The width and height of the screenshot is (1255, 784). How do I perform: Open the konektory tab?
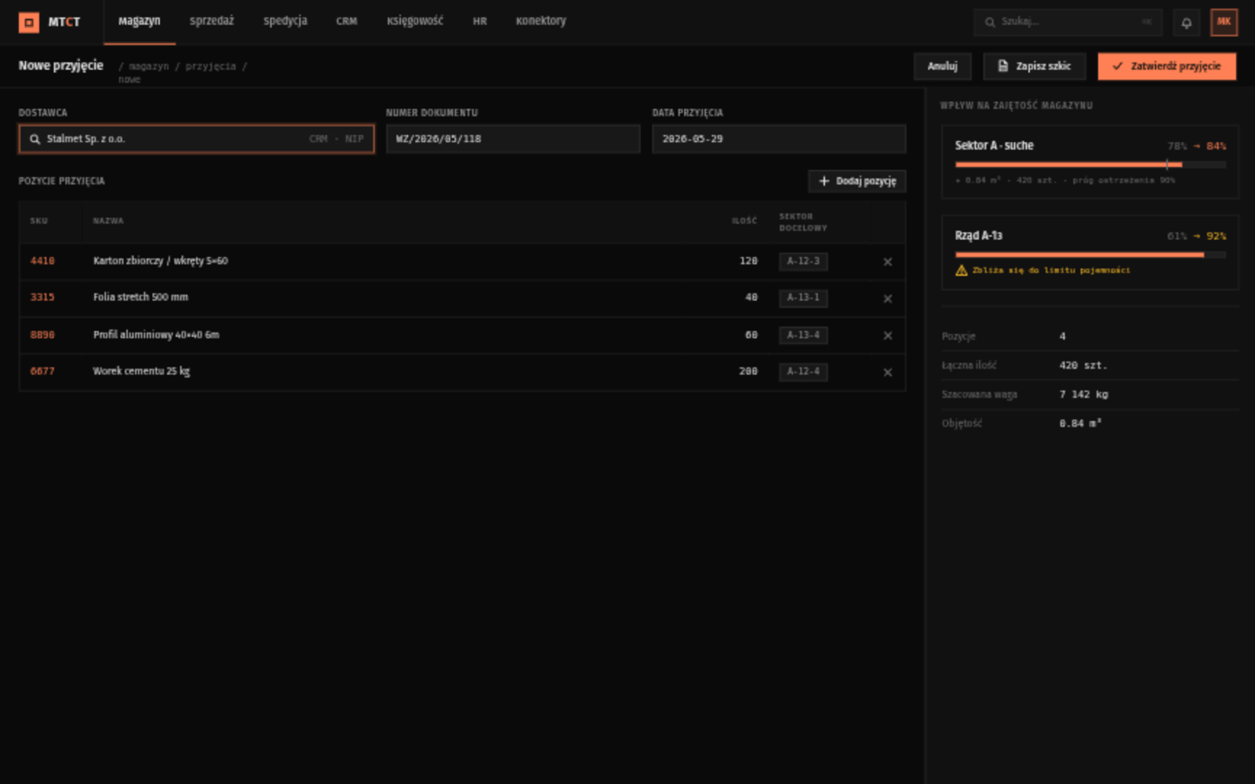coord(541,21)
